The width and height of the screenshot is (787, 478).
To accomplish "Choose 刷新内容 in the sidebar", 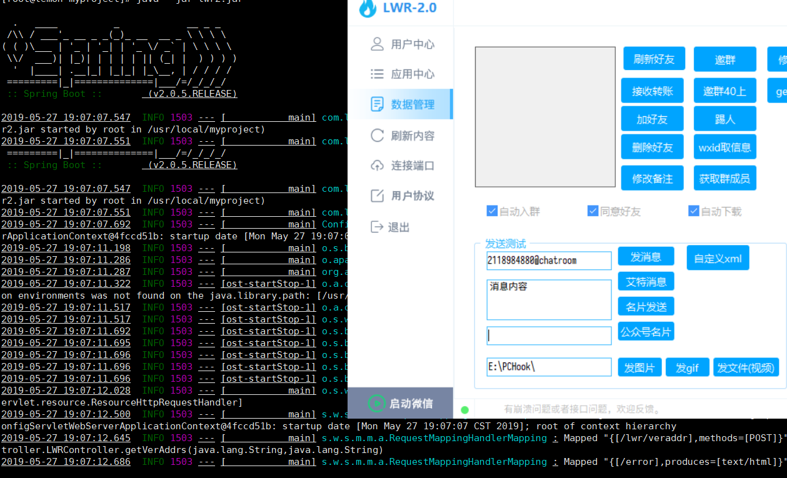I will 400,136.
